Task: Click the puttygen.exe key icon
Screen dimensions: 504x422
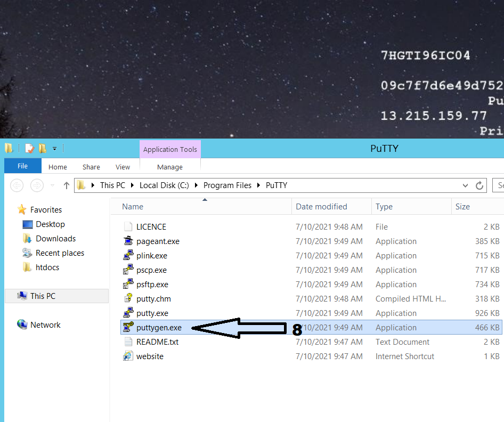Action: 128,327
